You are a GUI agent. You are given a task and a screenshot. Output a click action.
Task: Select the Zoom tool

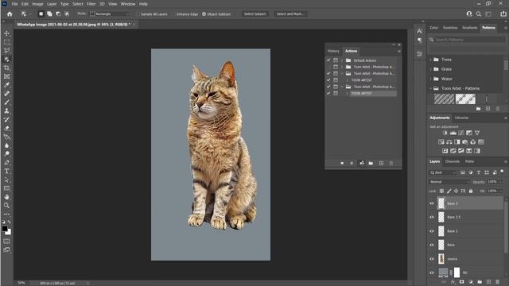coord(6,205)
